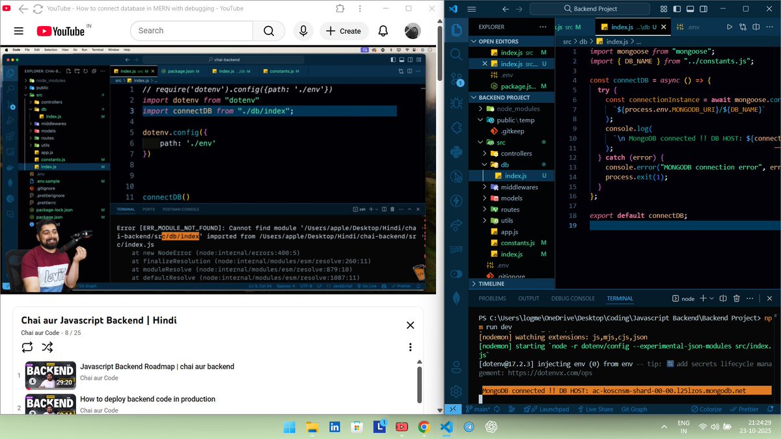Click the YouTube Create button
The height and width of the screenshot is (439, 781).
pyautogui.click(x=344, y=31)
